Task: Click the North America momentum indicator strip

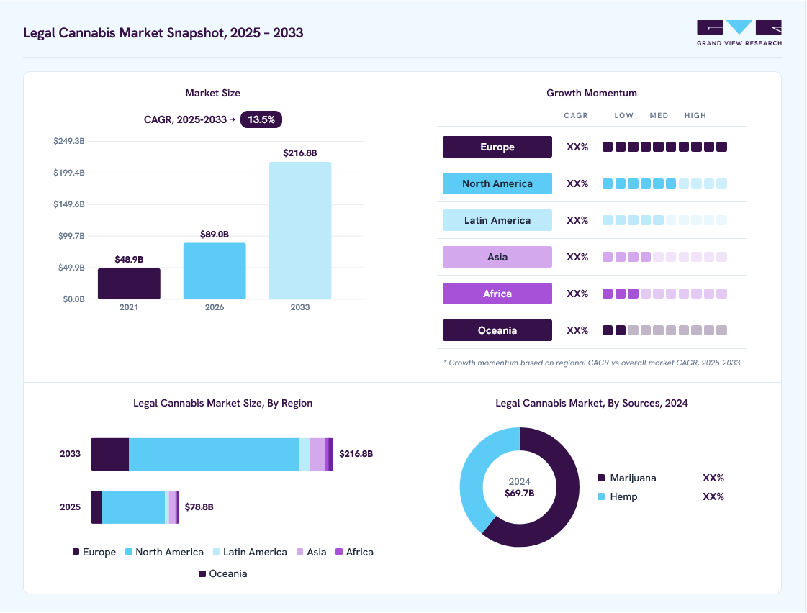Action: tap(664, 183)
